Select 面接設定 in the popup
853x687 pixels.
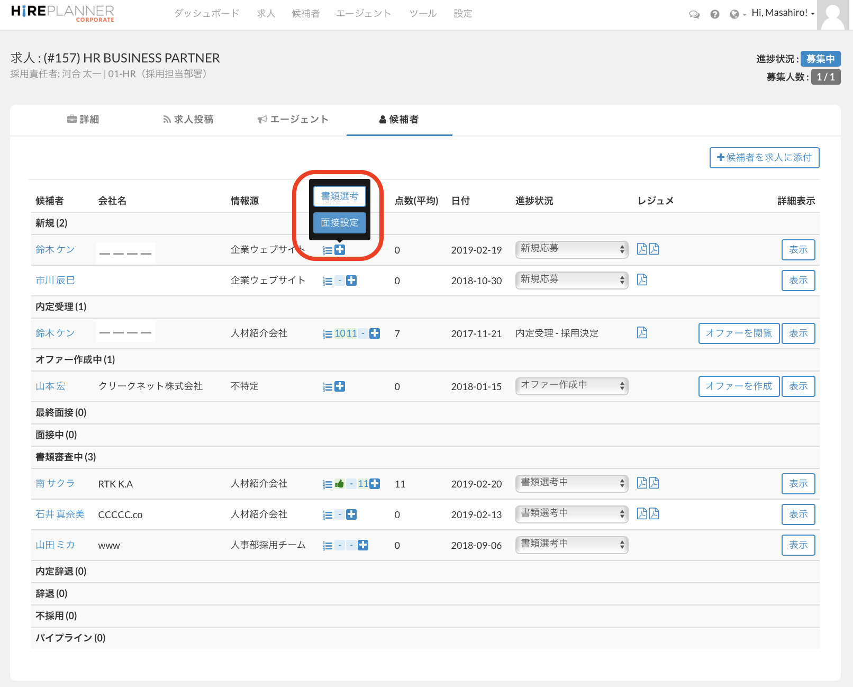click(x=340, y=223)
